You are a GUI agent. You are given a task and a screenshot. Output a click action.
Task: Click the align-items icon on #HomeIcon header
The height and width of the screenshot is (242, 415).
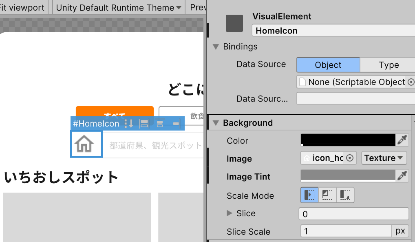point(144,124)
